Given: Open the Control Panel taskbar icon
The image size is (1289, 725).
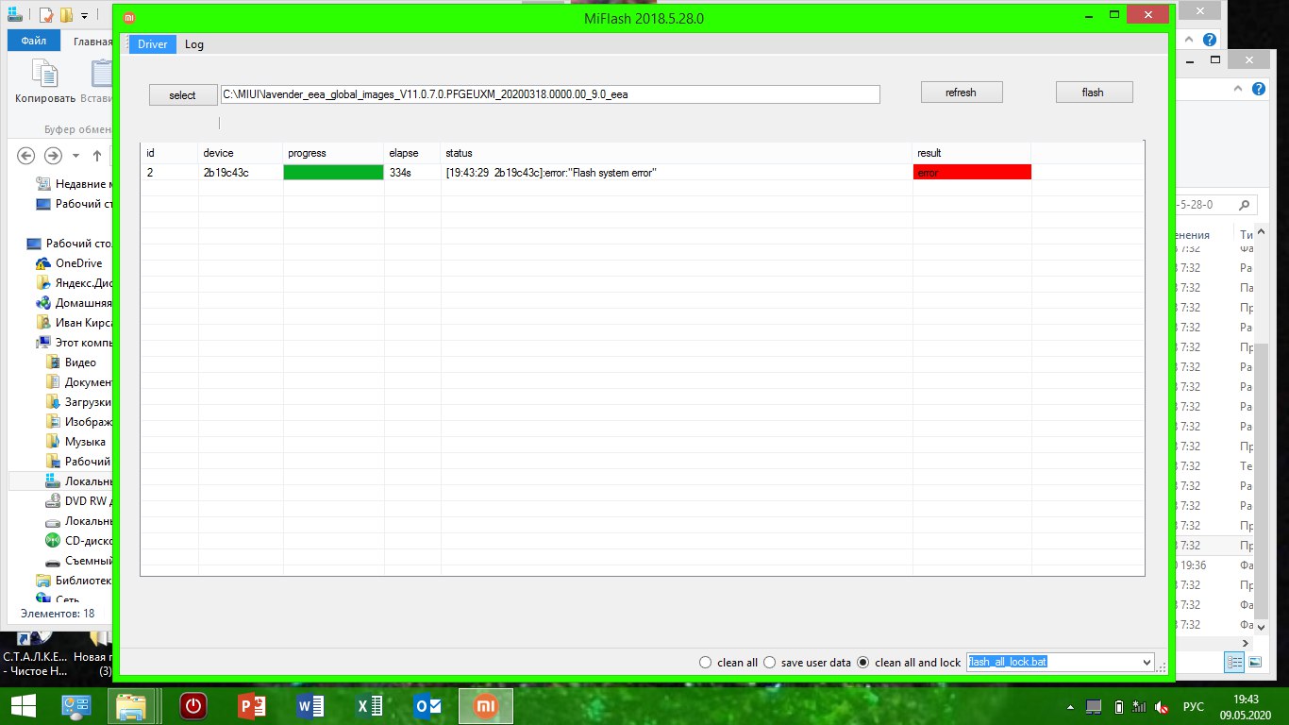Looking at the screenshot, I should pyautogui.click(x=76, y=706).
